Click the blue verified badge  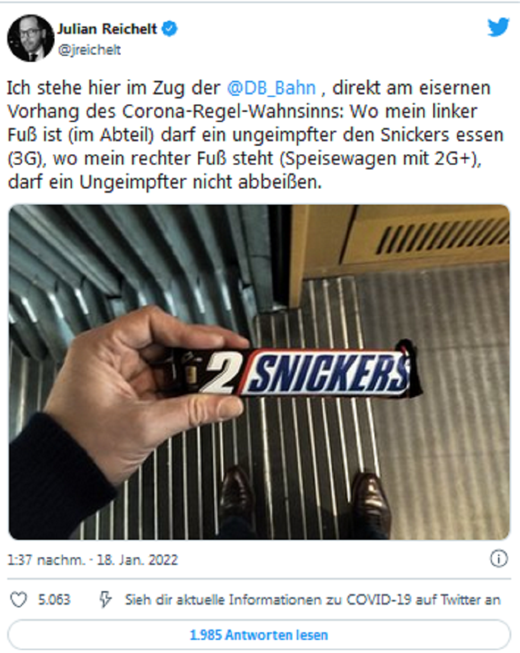(x=170, y=29)
